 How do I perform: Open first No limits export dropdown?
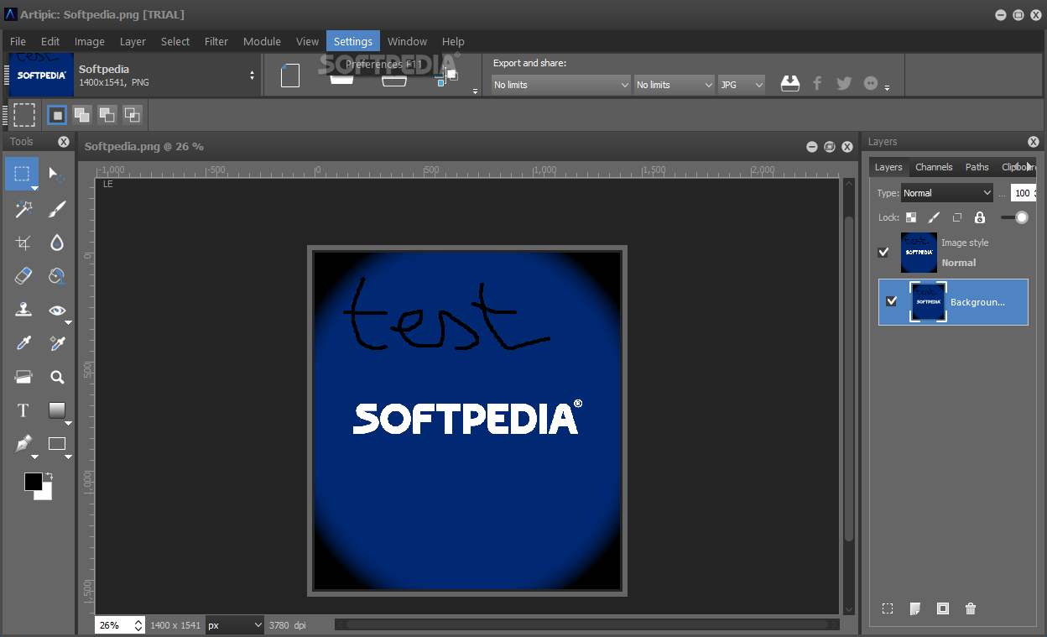pyautogui.click(x=560, y=85)
